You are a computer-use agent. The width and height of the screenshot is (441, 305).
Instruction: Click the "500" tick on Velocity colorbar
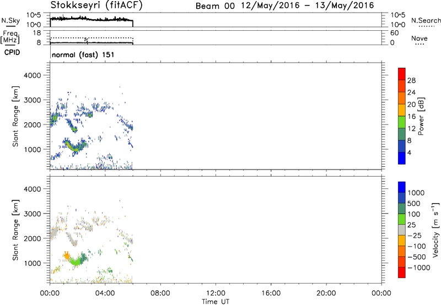pyautogui.click(x=414, y=204)
